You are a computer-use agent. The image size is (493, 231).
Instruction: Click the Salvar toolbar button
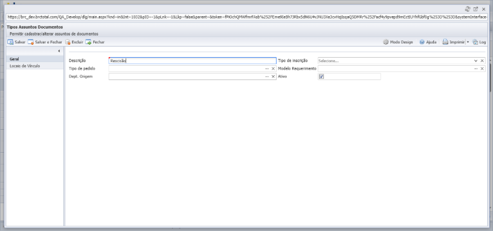[x=16, y=42]
